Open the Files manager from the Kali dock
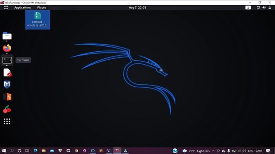 click(7, 36)
